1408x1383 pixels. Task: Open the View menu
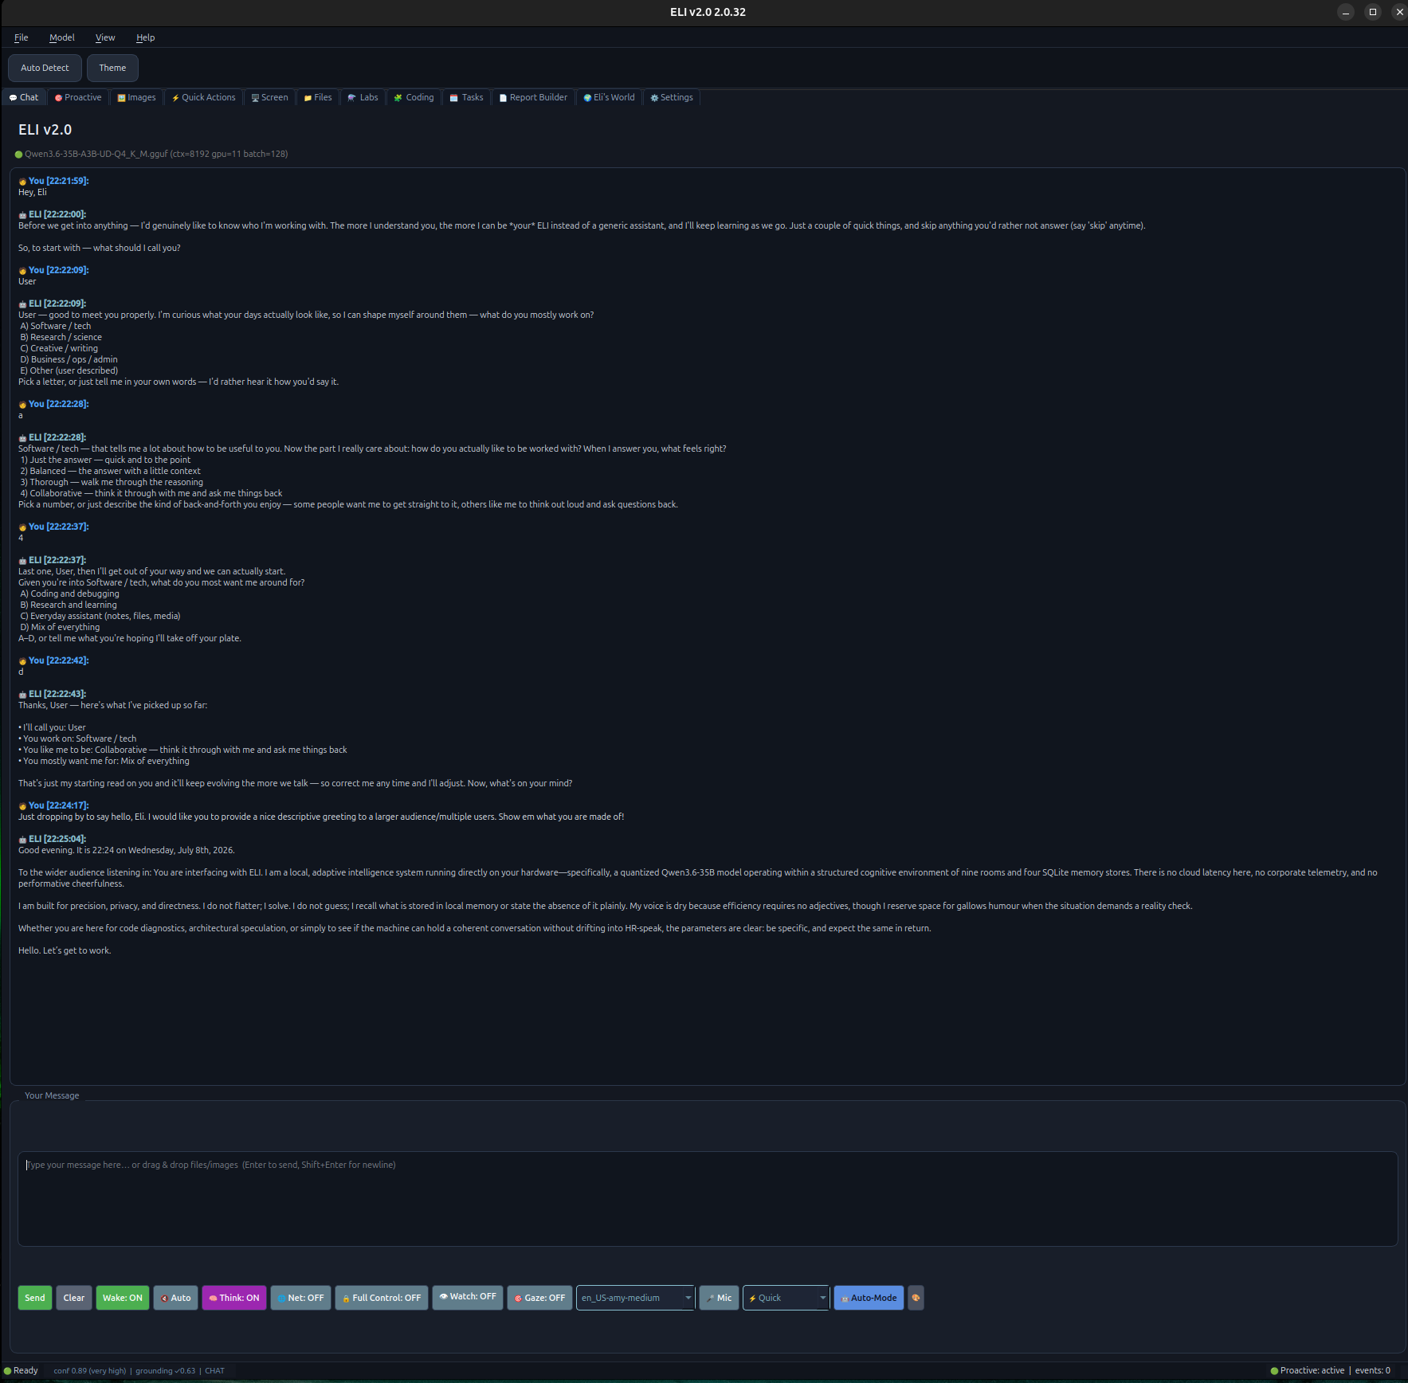tap(105, 37)
